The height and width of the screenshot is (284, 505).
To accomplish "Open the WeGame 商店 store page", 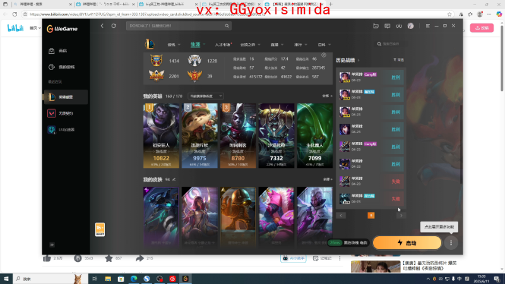I will pyautogui.click(x=58, y=51).
